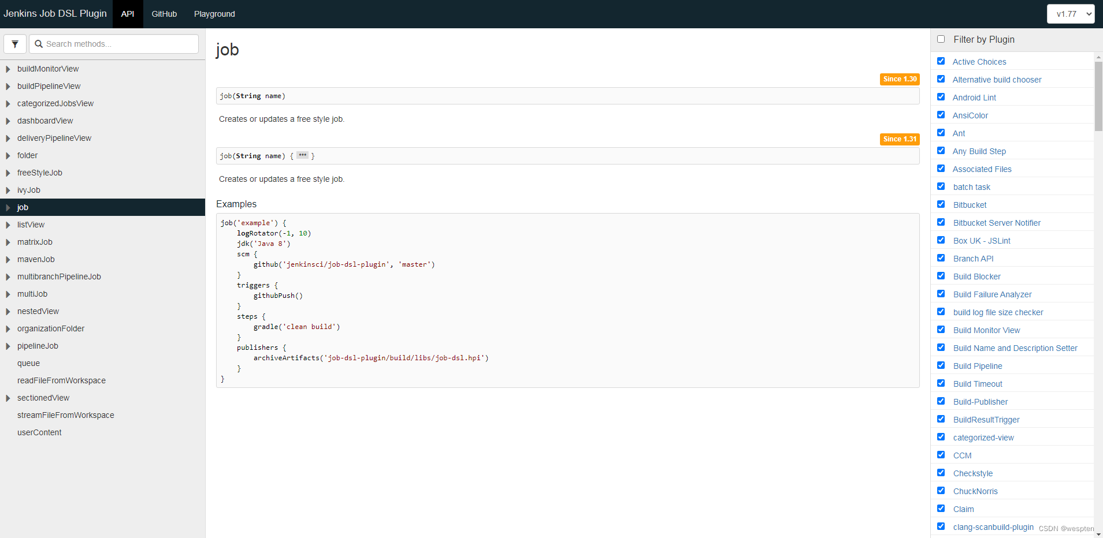Uncheck the Active Choices plugin checkbox
The image size is (1103, 538).
(941, 61)
